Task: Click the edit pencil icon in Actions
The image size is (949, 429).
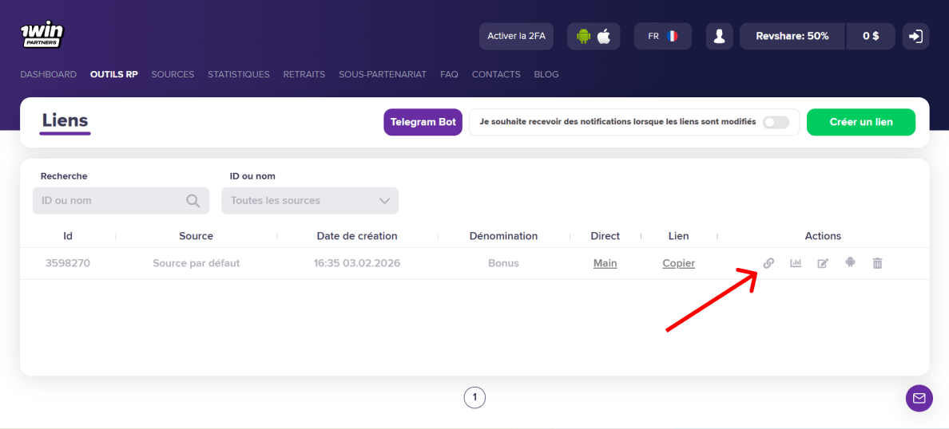Action: tap(823, 263)
